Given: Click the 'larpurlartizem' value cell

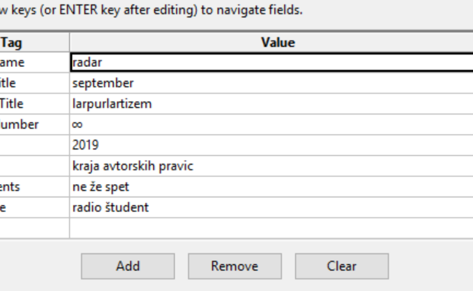Looking at the screenshot, I should pyautogui.click(x=271, y=104).
